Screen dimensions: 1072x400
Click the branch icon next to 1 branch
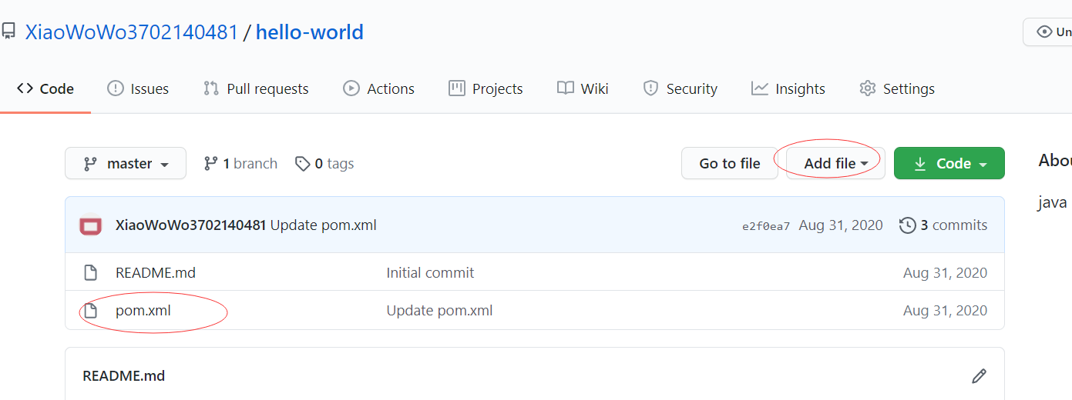[210, 164]
